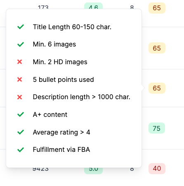This screenshot has height=186, width=184.
Task: Click the Average rating > 4 label
Action: click(x=61, y=132)
